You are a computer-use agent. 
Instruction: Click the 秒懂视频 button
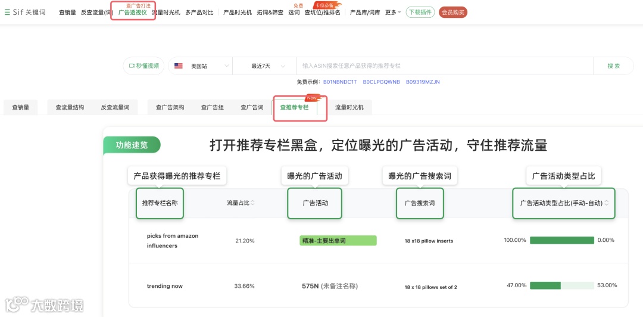[x=143, y=66]
